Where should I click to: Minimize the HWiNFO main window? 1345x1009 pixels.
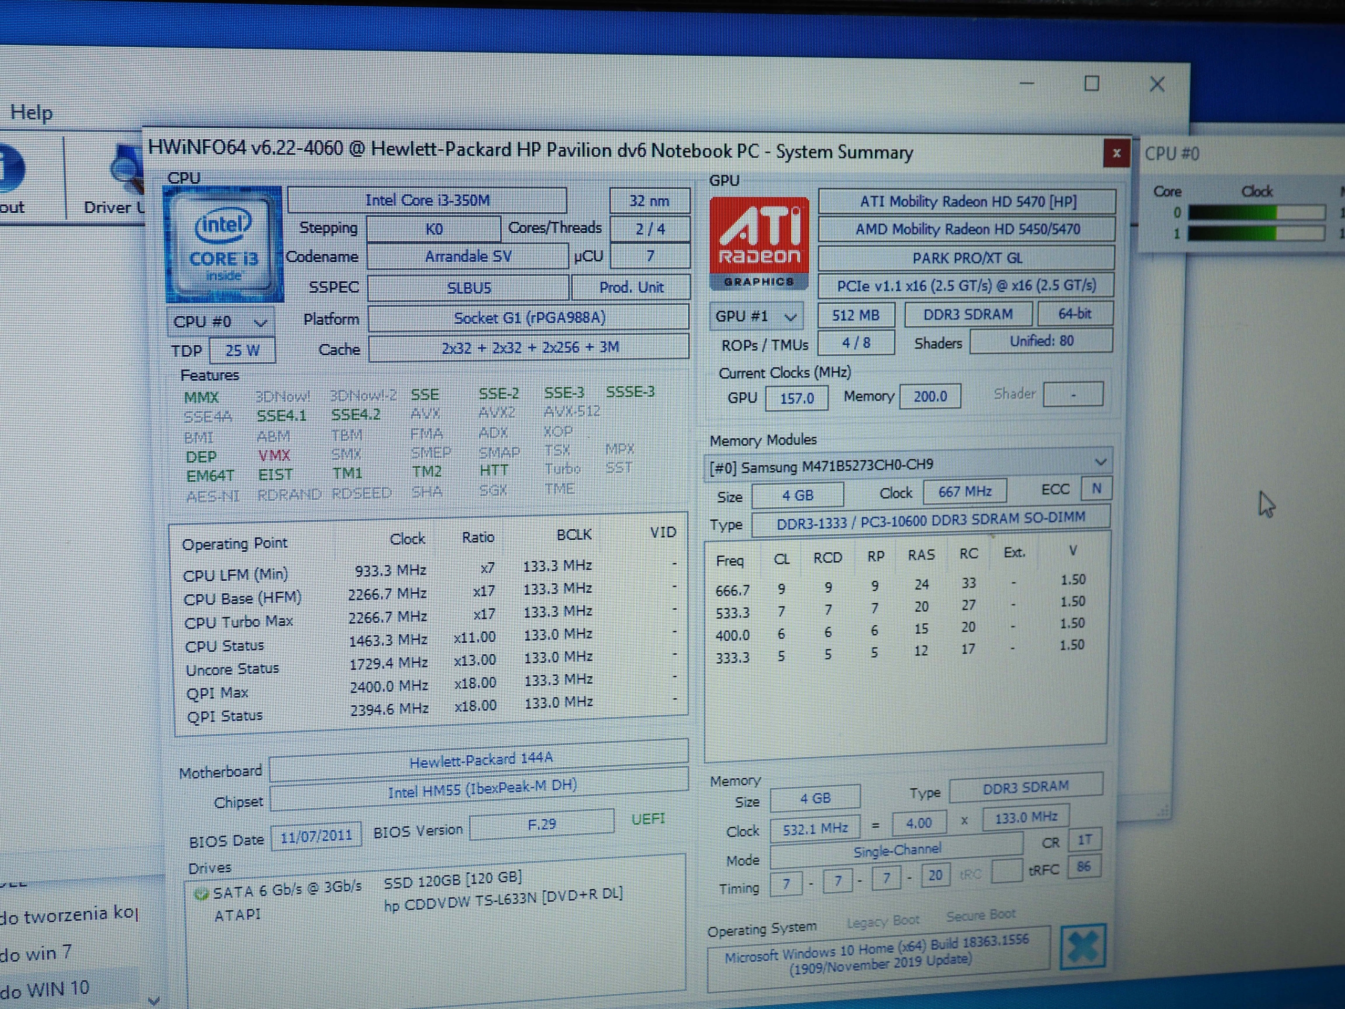[x=1027, y=84]
